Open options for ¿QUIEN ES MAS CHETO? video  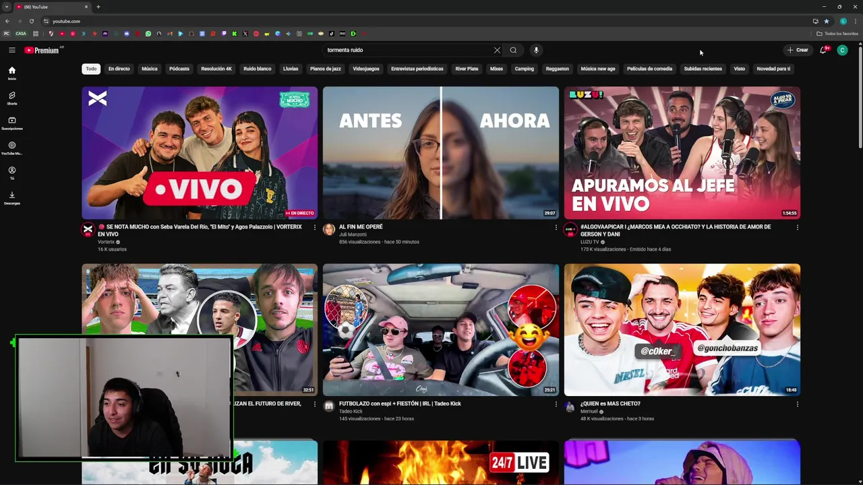[x=797, y=404]
